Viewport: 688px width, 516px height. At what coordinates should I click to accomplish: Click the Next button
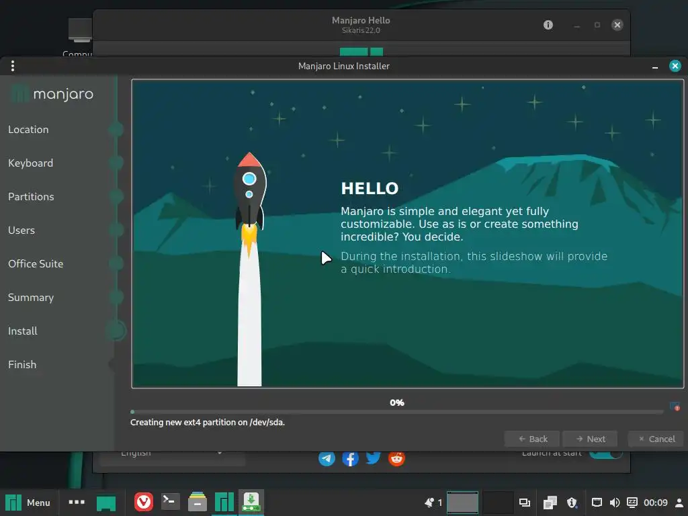(590, 439)
